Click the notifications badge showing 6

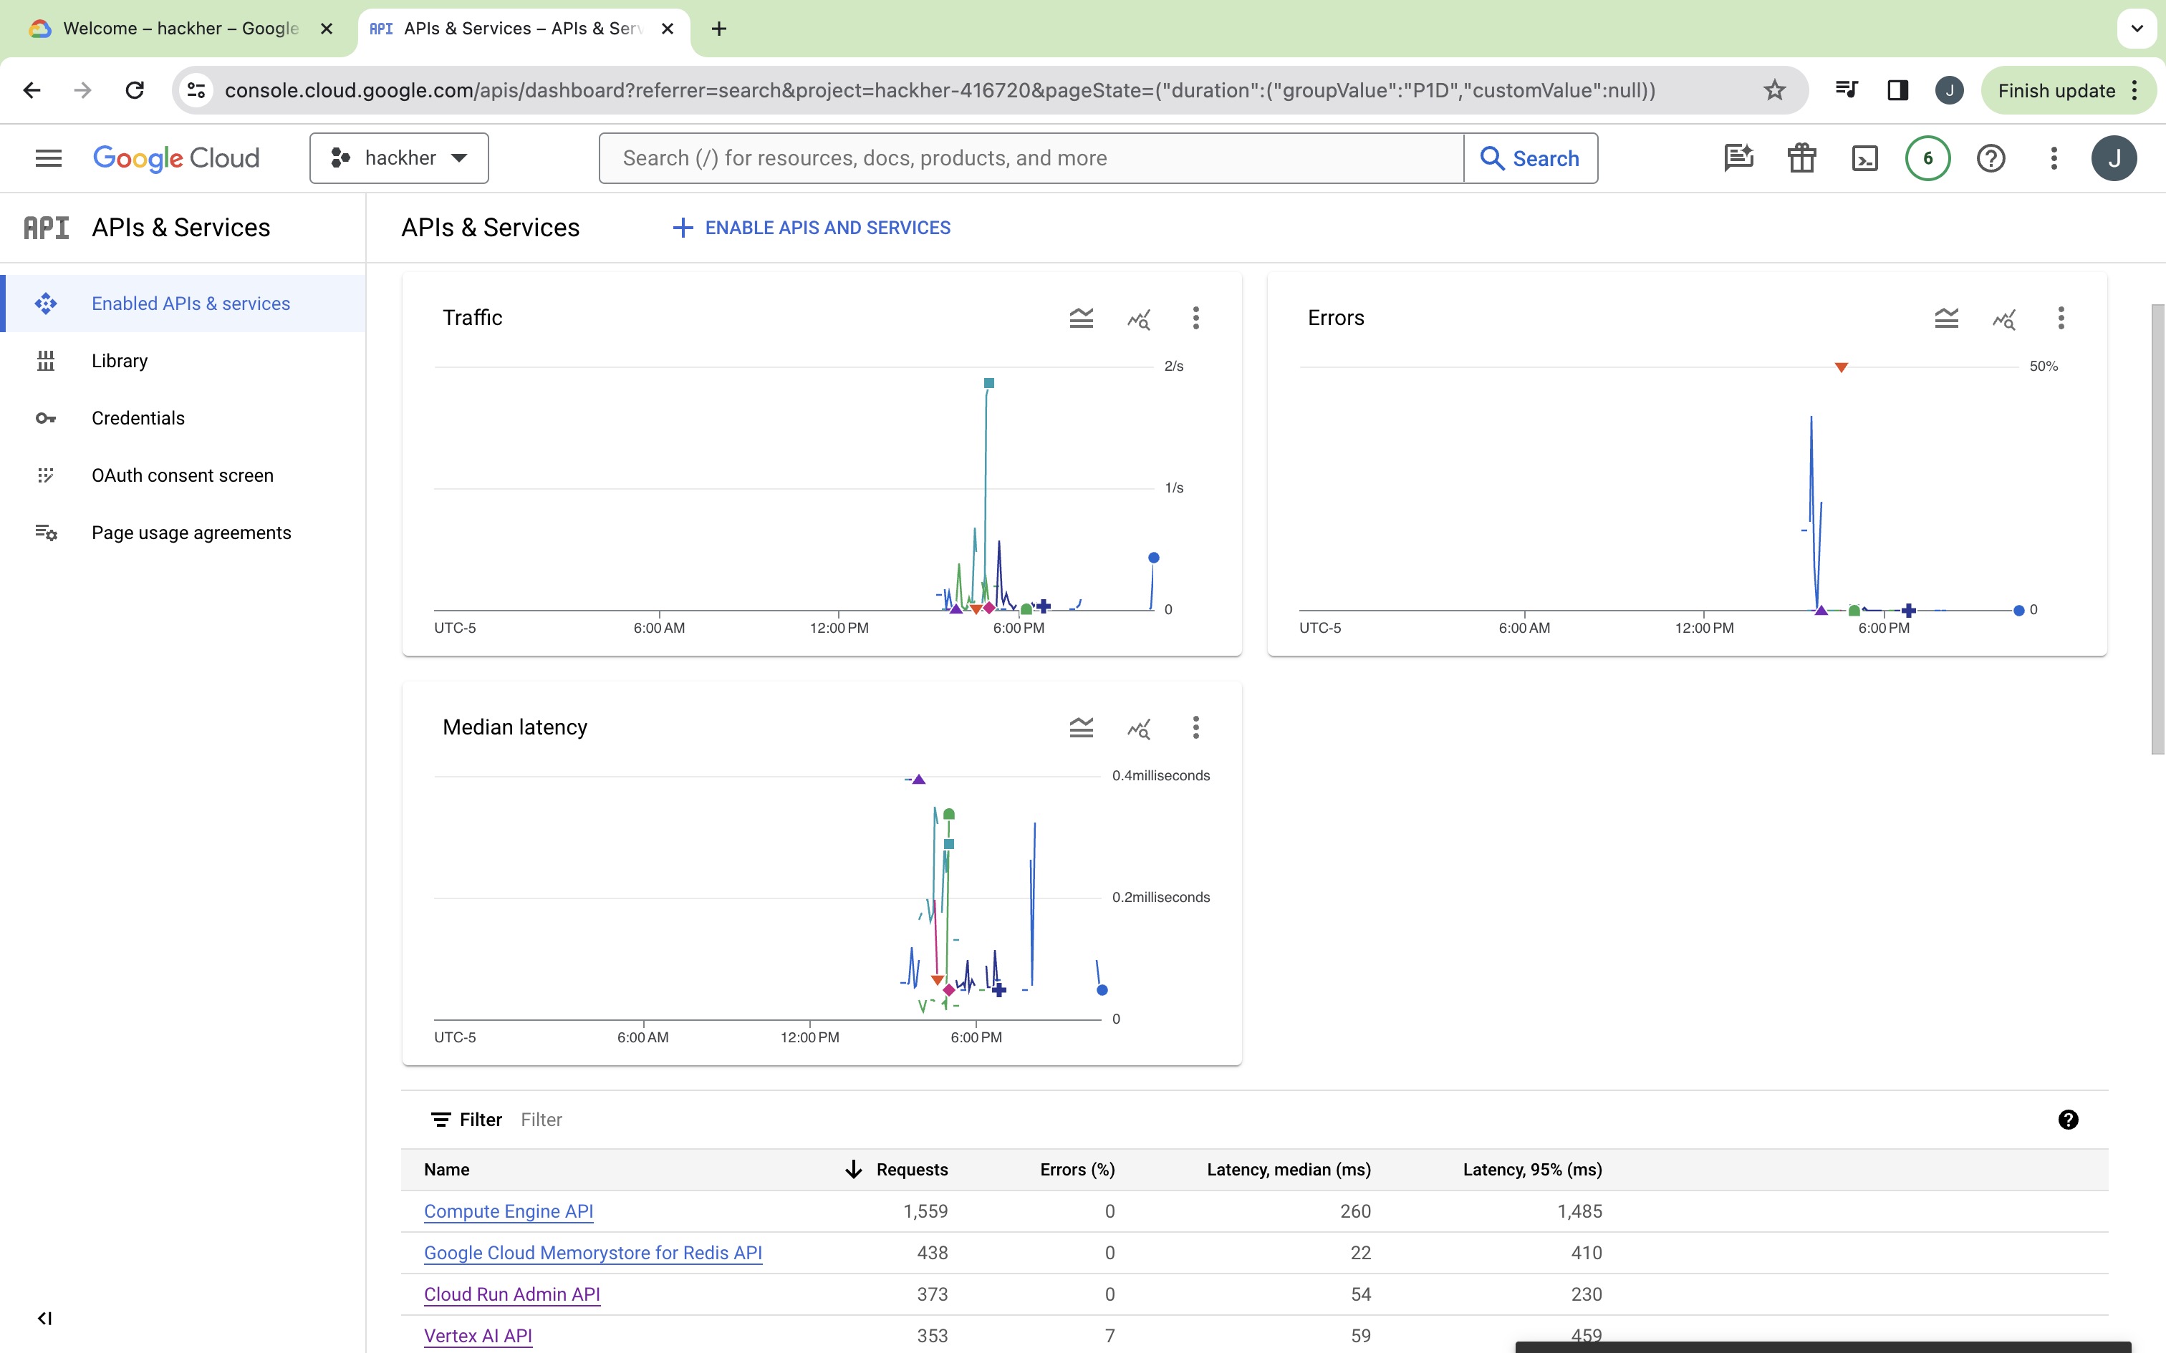tap(1927, 158)
